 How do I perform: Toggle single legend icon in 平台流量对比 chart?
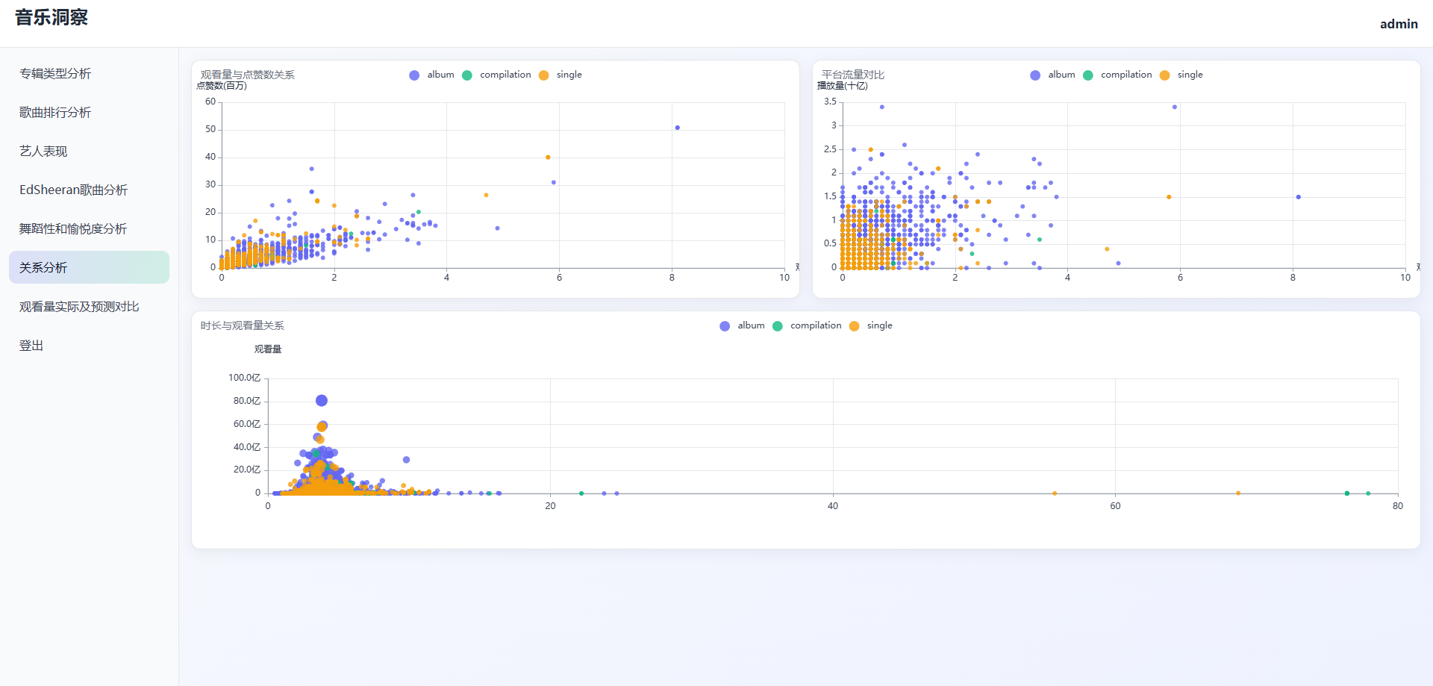1165,75
